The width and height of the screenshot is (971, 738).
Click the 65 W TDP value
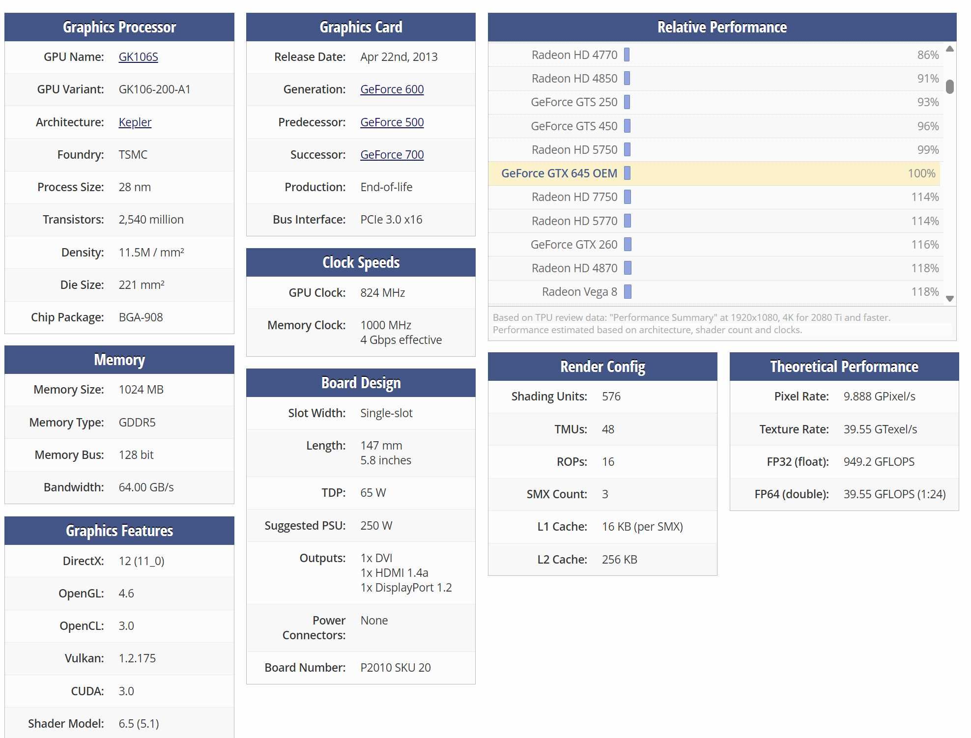pyautogui.click(x=373, y=493)
